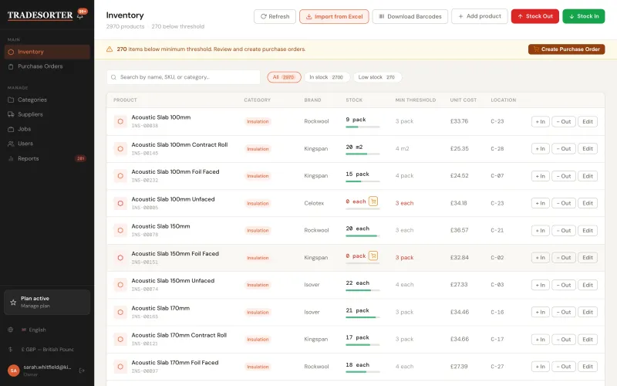Edit Acoustic Slab 100mm row
Screen dimensions: 617x386
[x=588, y=122]
